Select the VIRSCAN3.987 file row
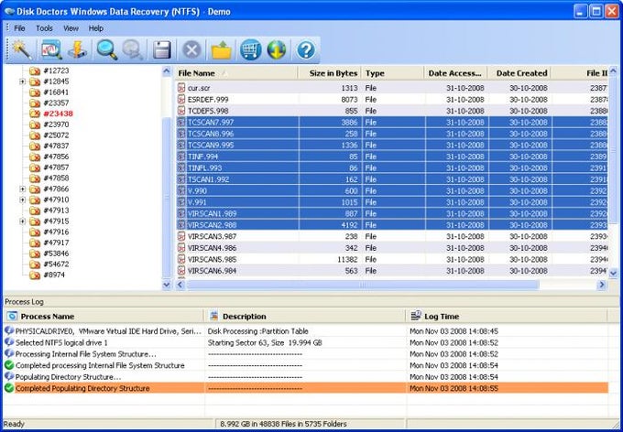The height and width of the screenshot is (432, 623). 391,237
